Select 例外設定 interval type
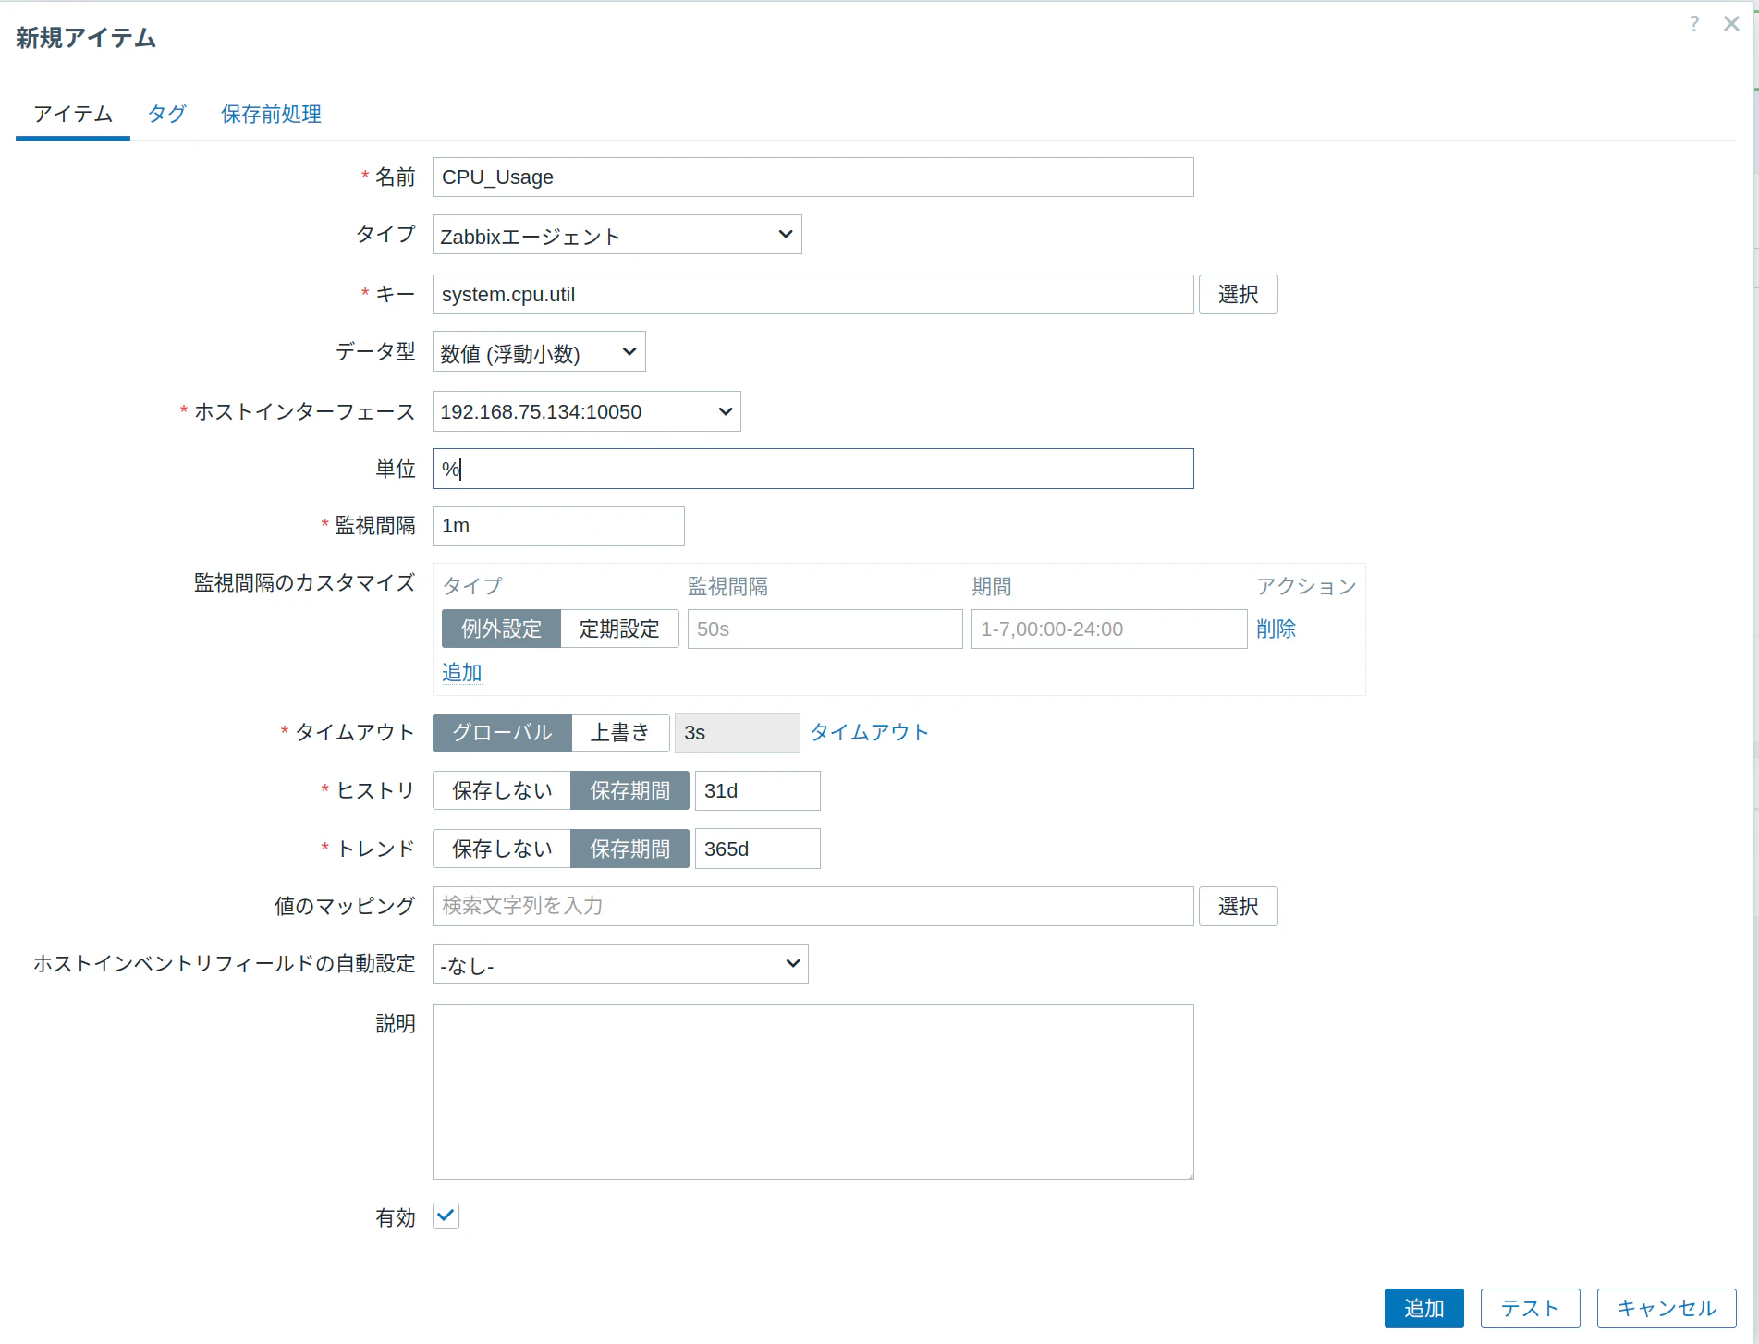Screen dimensions: 1759x1344 coord(501,629)
